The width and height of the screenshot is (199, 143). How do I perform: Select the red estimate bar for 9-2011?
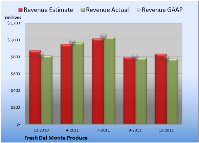click(129, 90)
